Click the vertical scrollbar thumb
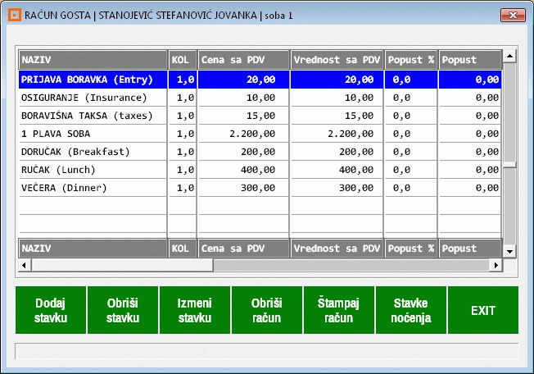Screen dimensions: 534x374 point(509,165)
